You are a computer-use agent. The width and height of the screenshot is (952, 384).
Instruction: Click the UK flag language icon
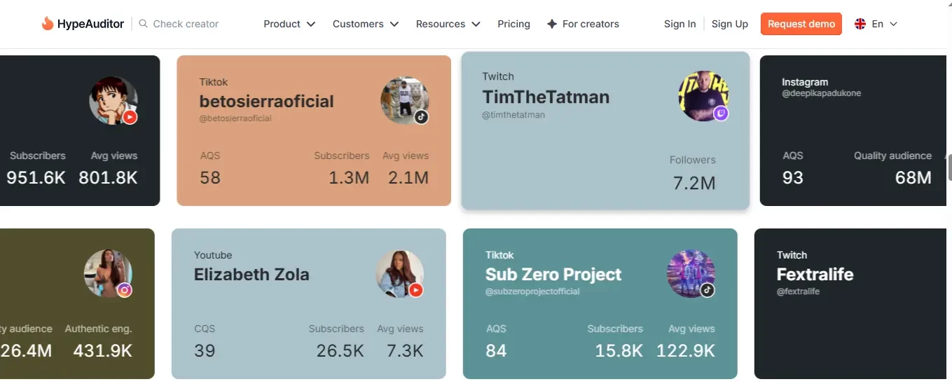pyautogui.click(x=860, y=24)
